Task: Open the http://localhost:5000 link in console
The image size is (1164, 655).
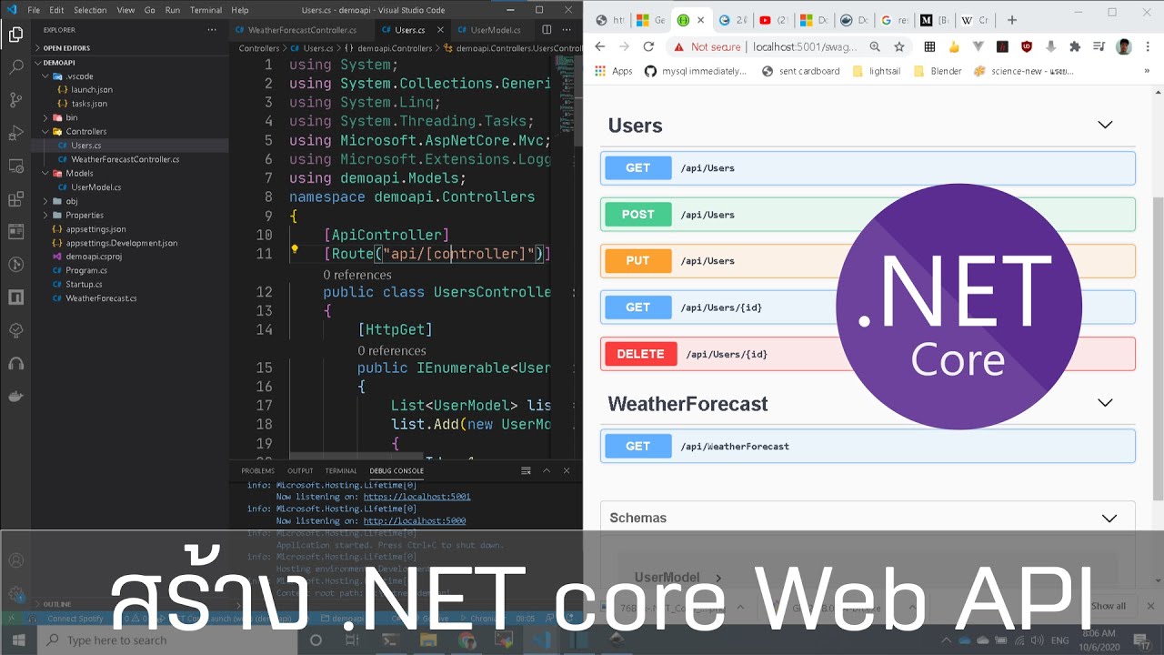Action: coord(414,520)
